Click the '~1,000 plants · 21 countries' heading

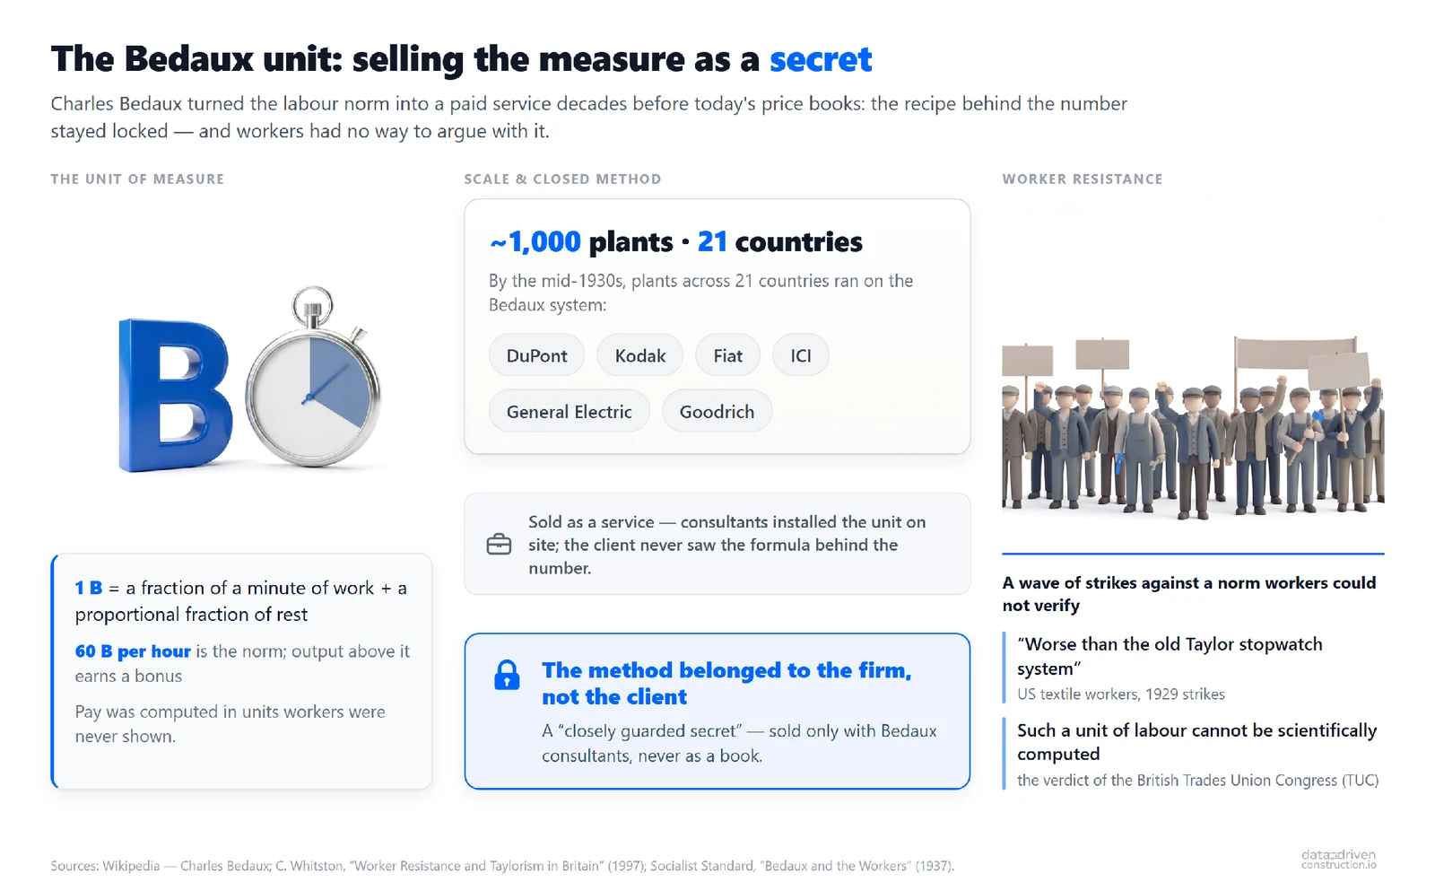click(x=676, y=241)
